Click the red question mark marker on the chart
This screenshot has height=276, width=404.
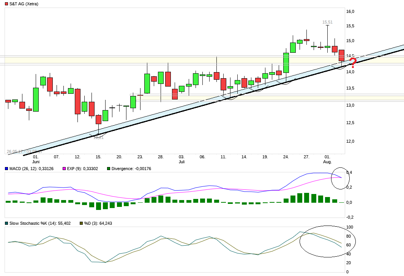click(x=353, y=63)
